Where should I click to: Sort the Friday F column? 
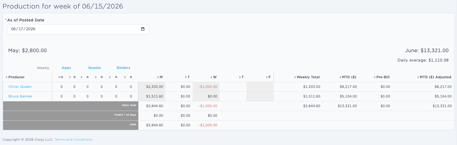tap(268, 77)
